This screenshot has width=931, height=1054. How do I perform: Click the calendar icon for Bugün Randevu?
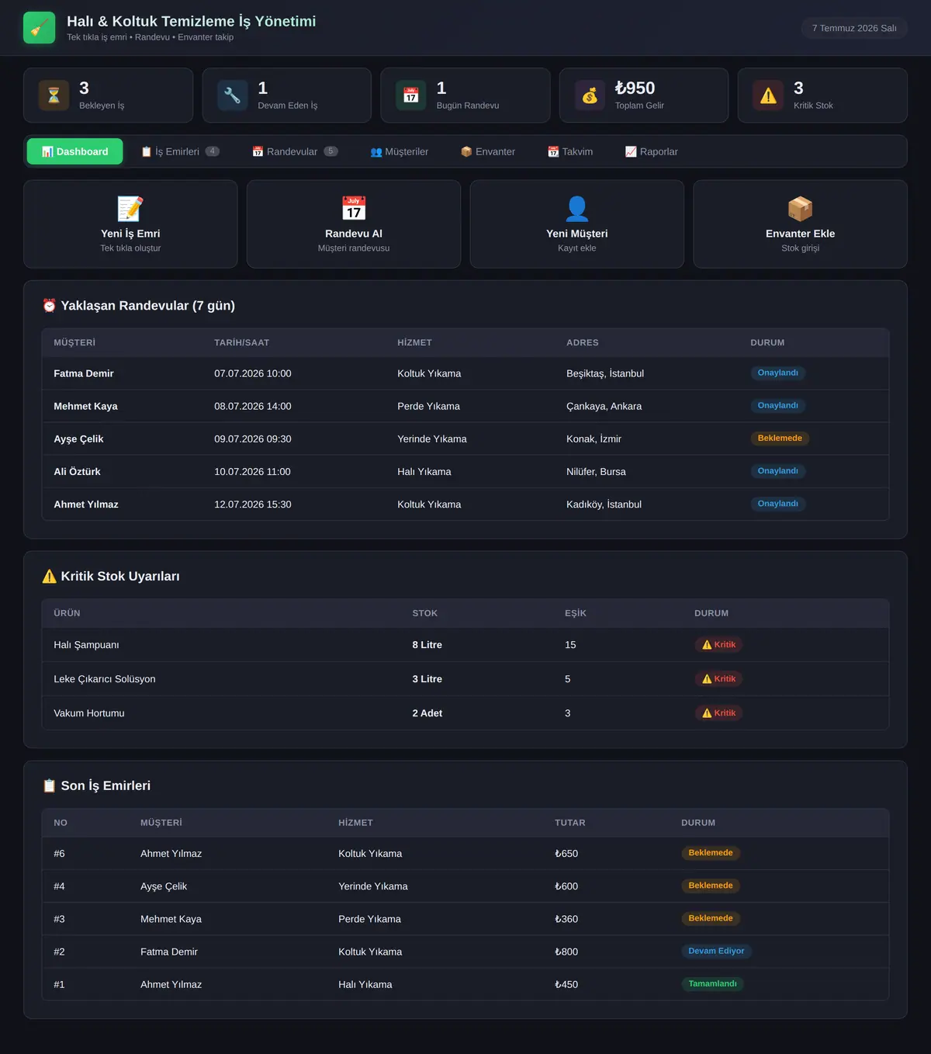pos(411,95)
